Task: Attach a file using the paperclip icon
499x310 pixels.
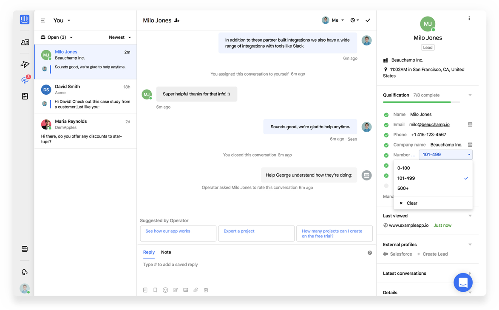Action: pos(196,290)
